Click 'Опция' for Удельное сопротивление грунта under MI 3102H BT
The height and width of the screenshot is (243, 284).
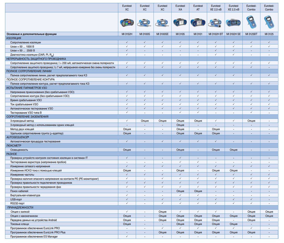point(216,134)
